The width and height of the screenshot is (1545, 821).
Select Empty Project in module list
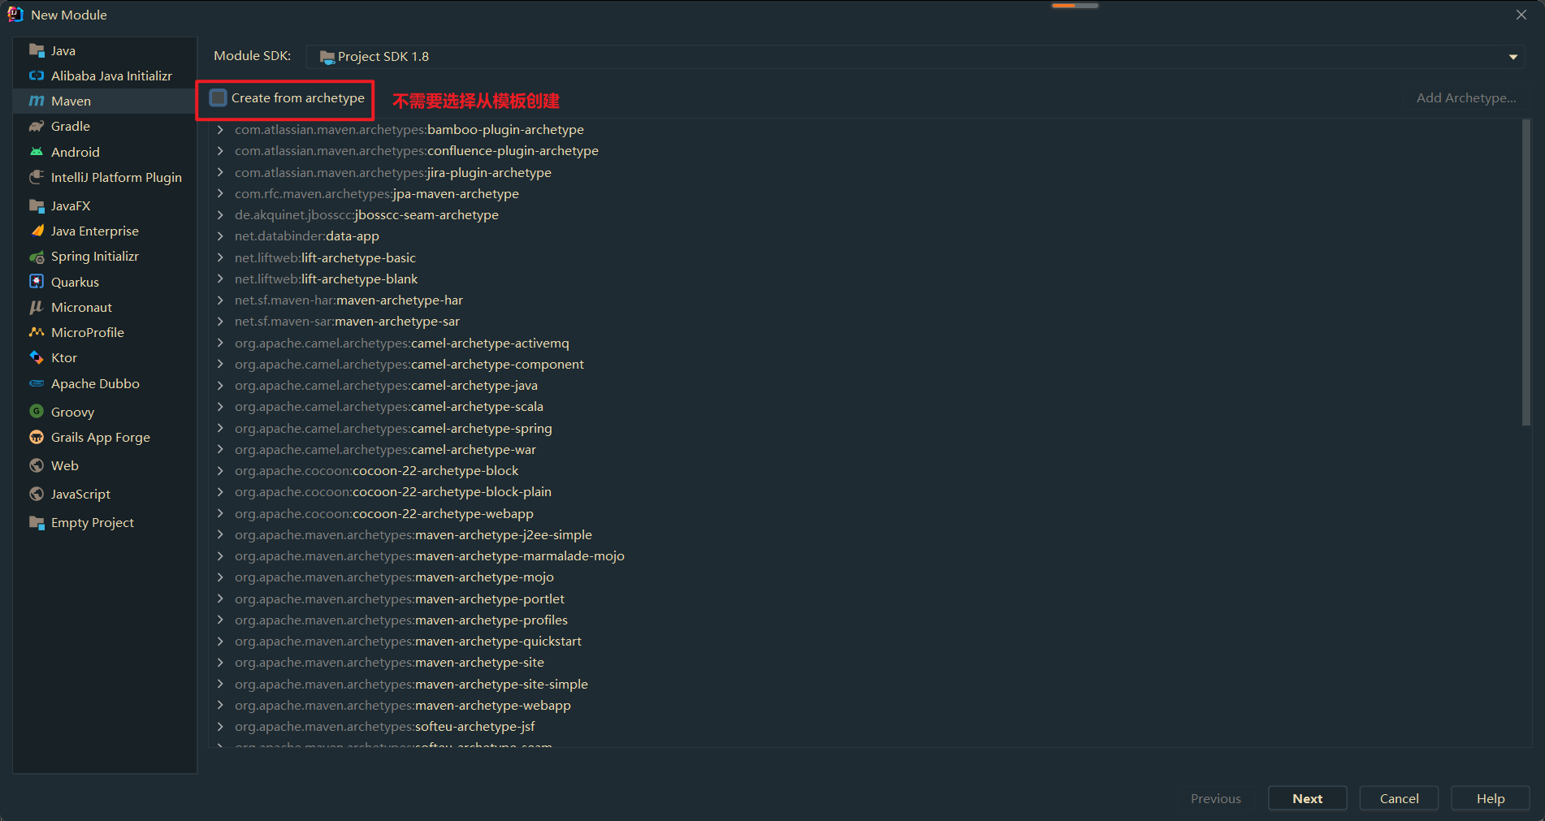click(x=92, y=522)
